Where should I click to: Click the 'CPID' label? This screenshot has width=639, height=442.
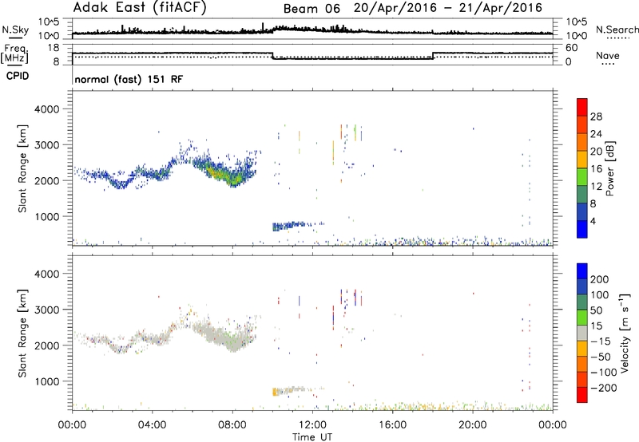pyautogui.click(x=18, y=76)
